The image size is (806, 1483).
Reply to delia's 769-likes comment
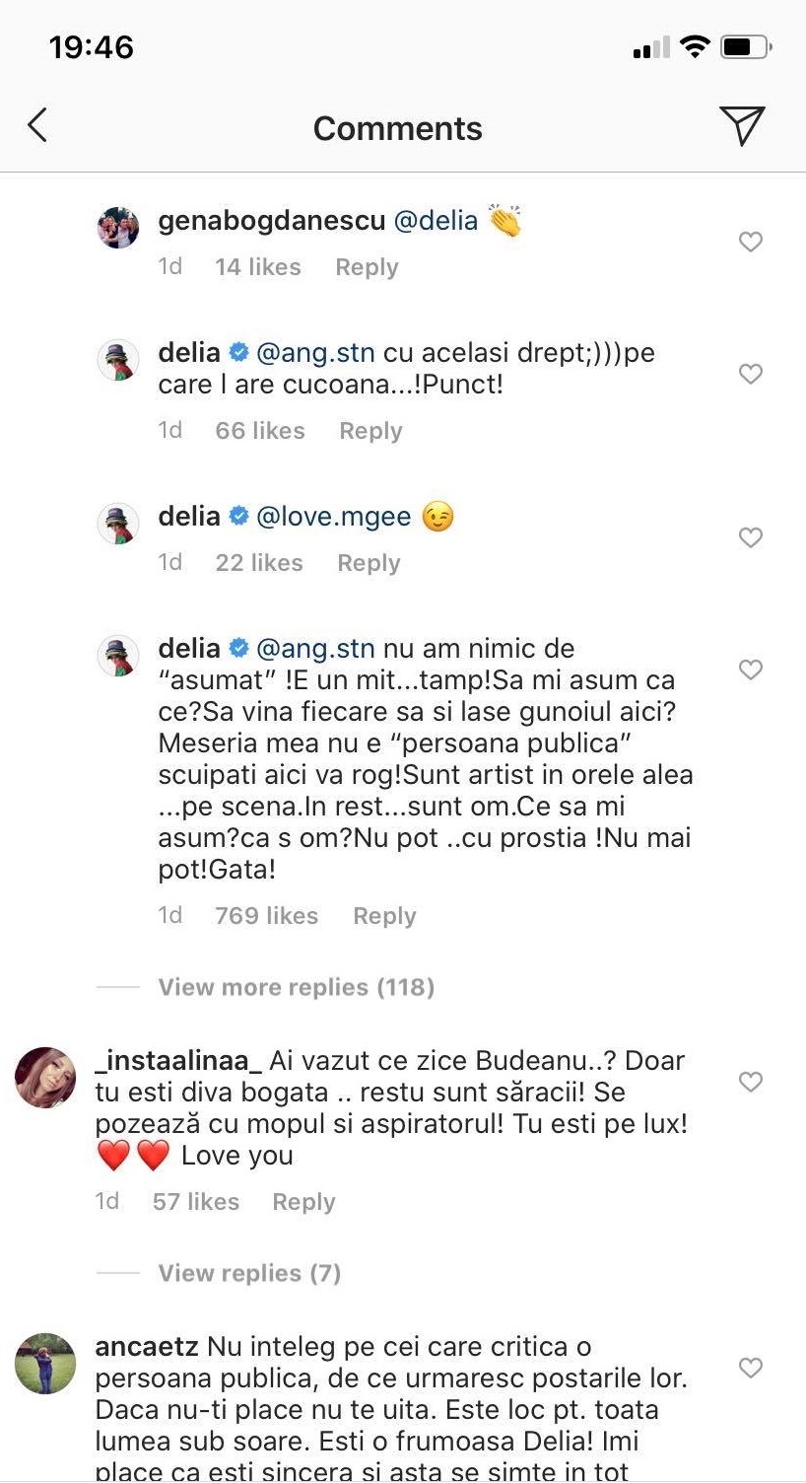pyautogui.click(x=384, y=916)
